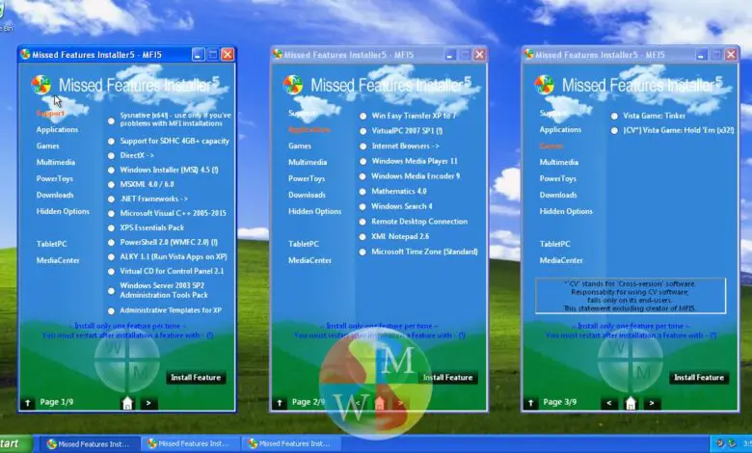Open Games category in Page 2/9 window
This screenshot has height=453, width=752.
coord(300,146)
